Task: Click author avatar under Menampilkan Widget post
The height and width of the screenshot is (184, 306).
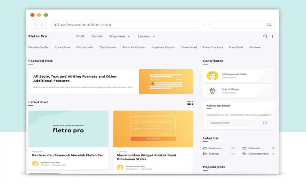Action: 120,167
